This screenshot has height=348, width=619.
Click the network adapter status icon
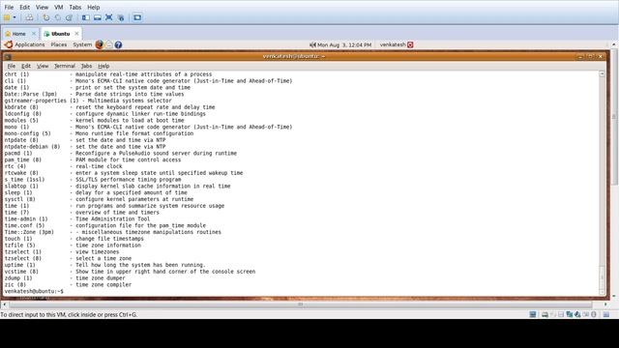coord(570,314)
